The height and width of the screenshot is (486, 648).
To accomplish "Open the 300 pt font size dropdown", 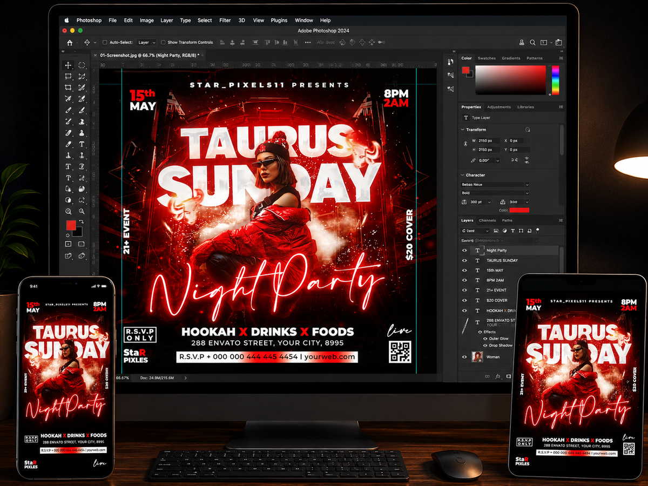I will 480,201.
